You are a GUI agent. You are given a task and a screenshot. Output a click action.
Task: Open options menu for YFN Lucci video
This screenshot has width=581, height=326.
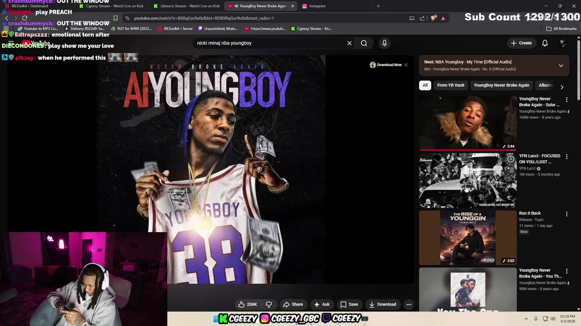click(x=566, y=156)
